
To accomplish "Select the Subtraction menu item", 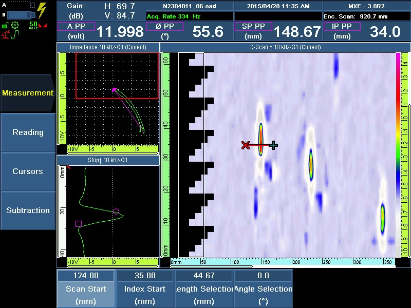I will coord(28,210).
